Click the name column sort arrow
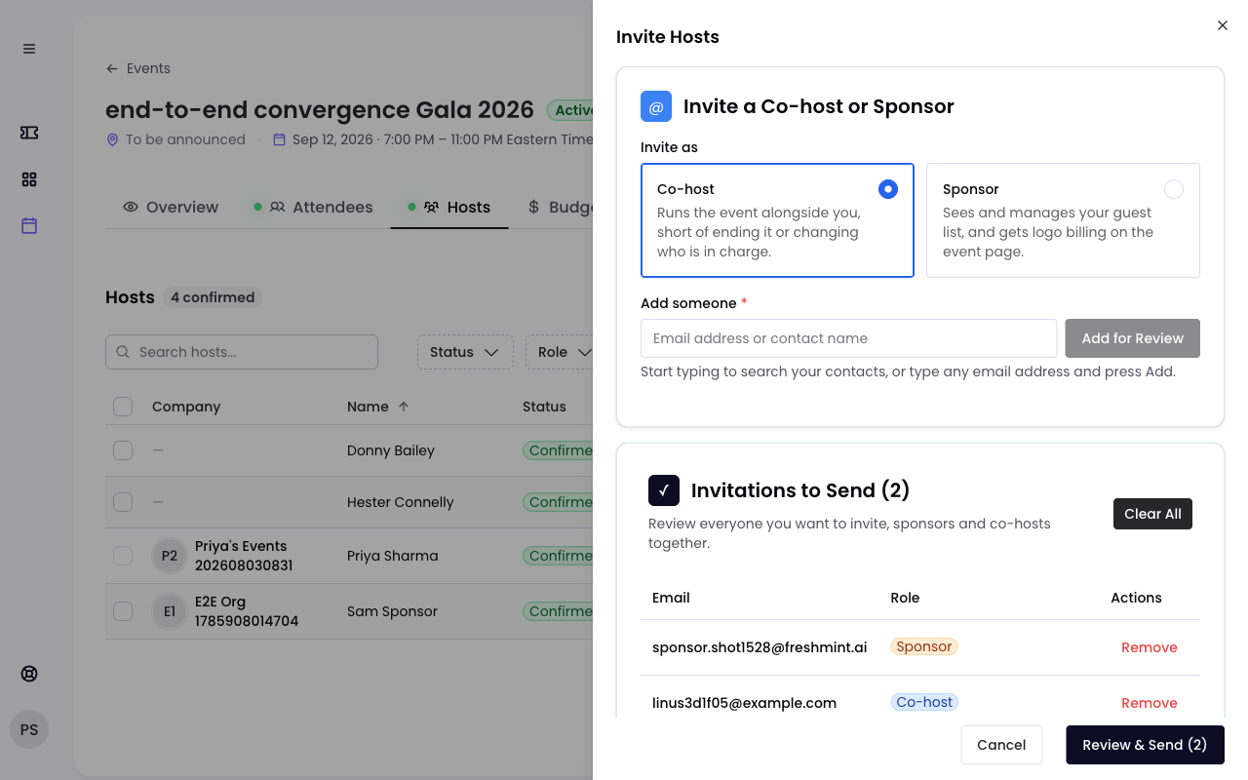Screen dimensions: 1248x780 (404, 407)
